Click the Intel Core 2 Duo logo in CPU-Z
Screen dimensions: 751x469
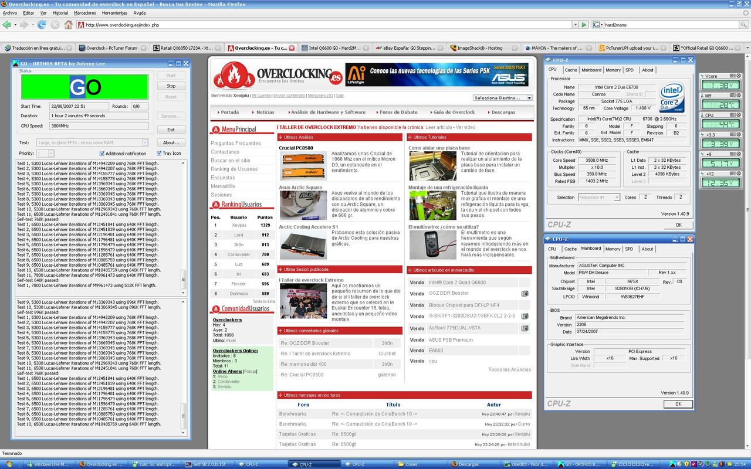click(x=672, y=97)
